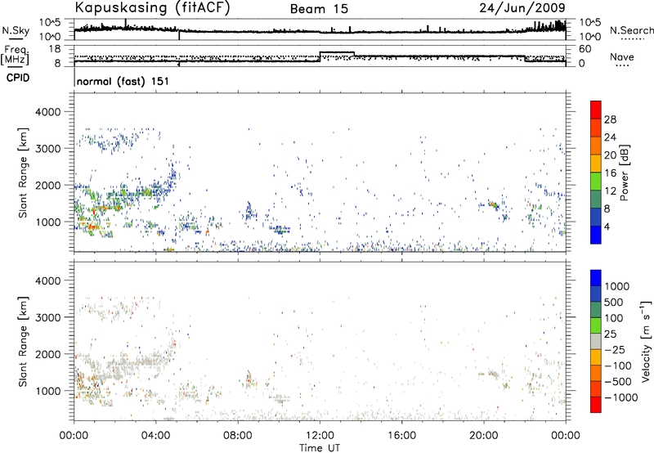Click the normal (fast) 151 text
The height and width of the screenshot is (453, 654).
click(x=123, y=81)
